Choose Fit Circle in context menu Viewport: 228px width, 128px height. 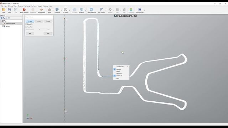tap(121, 74)
